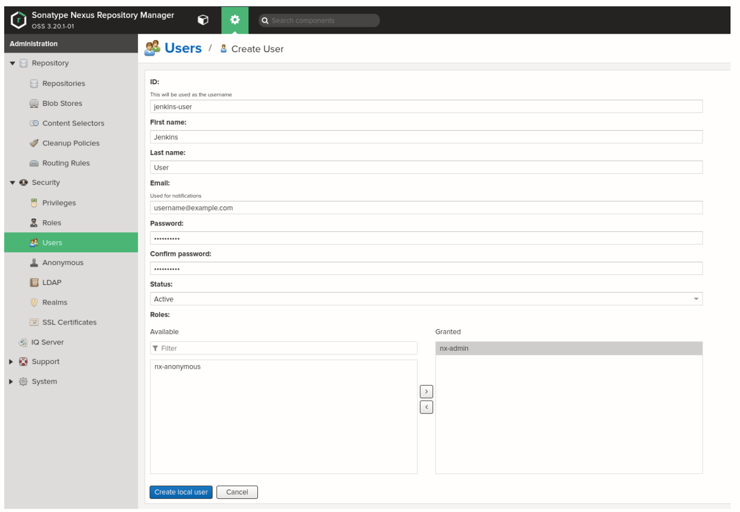
Task: Expand the Support tree node
Action: [x=11, y=362]
